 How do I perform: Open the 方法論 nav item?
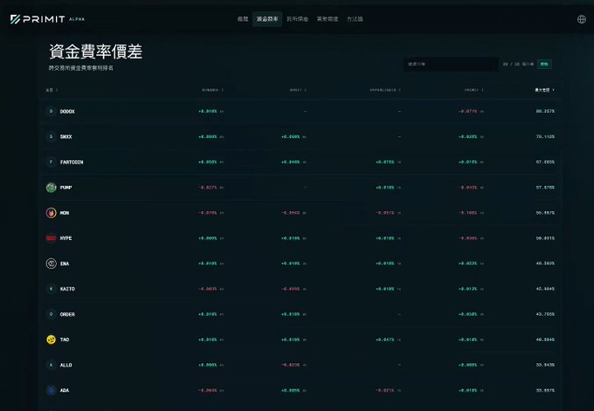(355, 19)
